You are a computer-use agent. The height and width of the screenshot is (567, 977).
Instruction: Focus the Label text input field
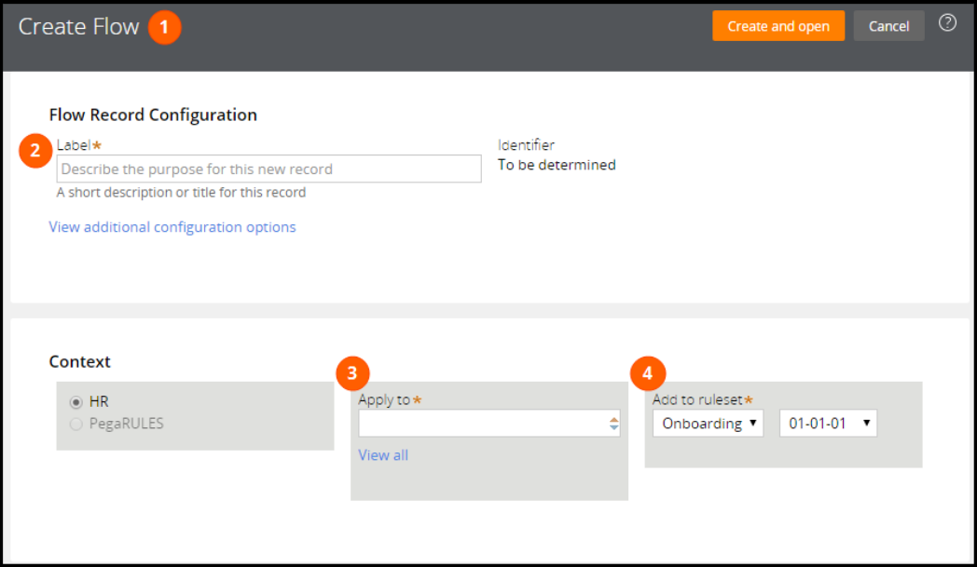268,169
